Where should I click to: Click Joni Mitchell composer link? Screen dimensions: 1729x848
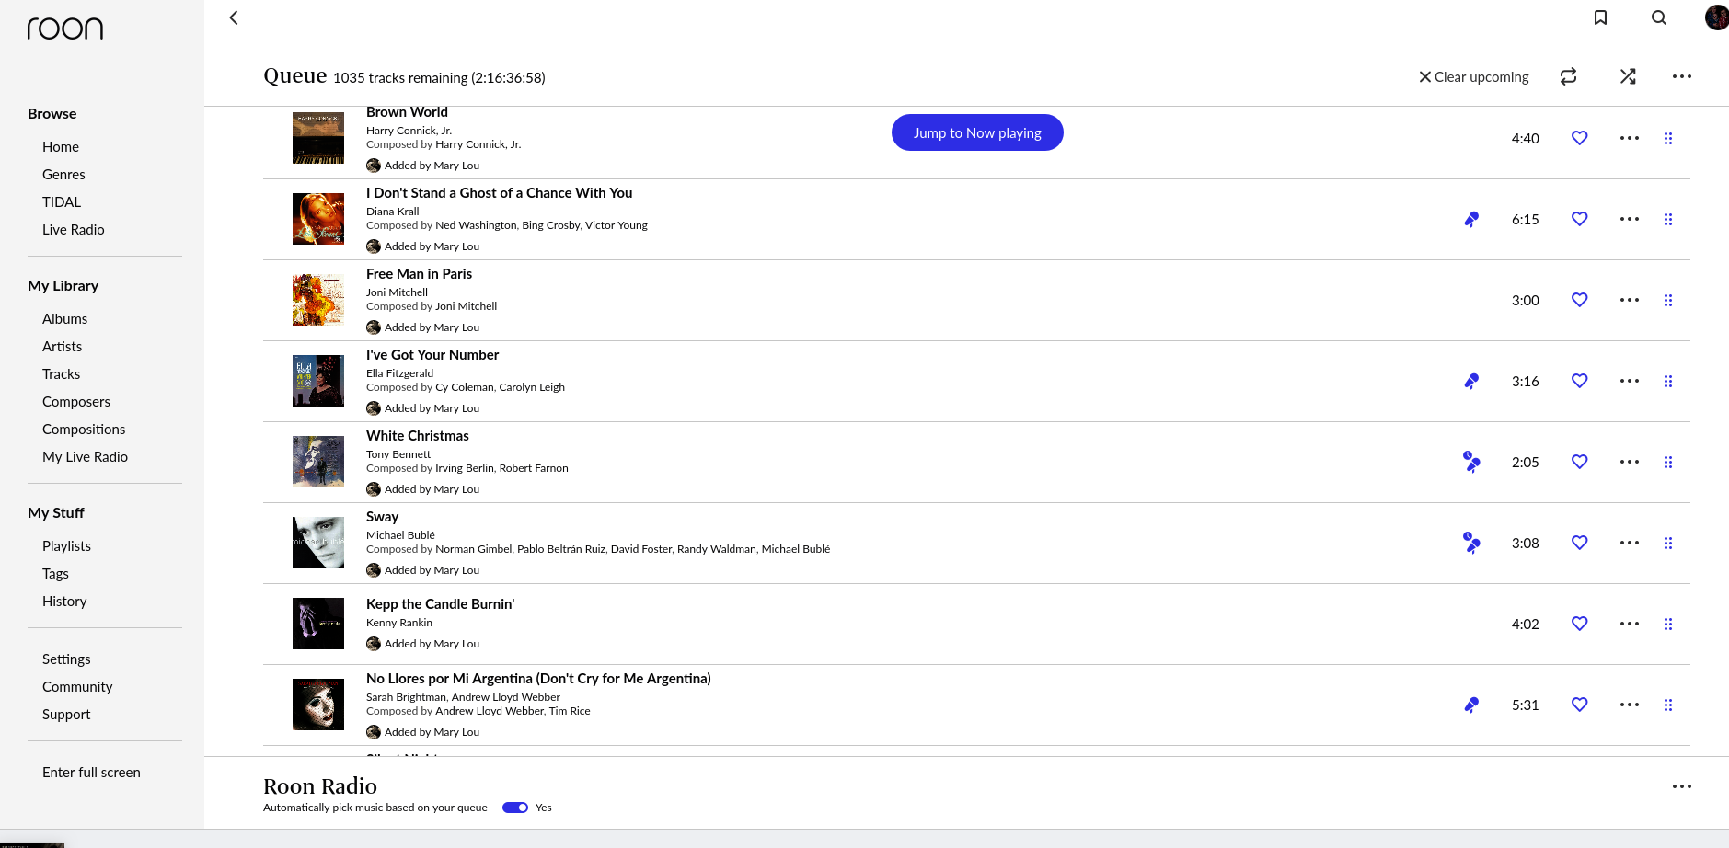click(466, 306)
